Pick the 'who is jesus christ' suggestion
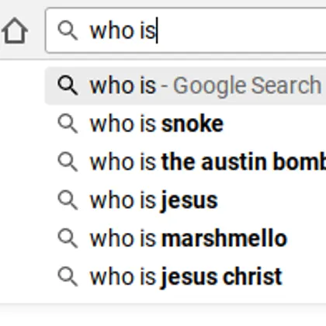 [x=186, y=276]
